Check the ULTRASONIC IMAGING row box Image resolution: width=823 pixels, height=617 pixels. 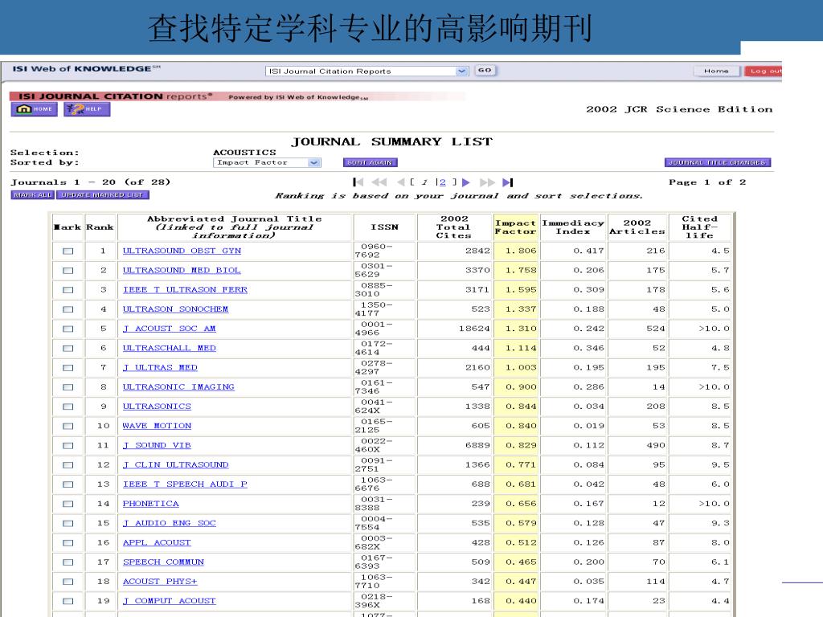68,386
